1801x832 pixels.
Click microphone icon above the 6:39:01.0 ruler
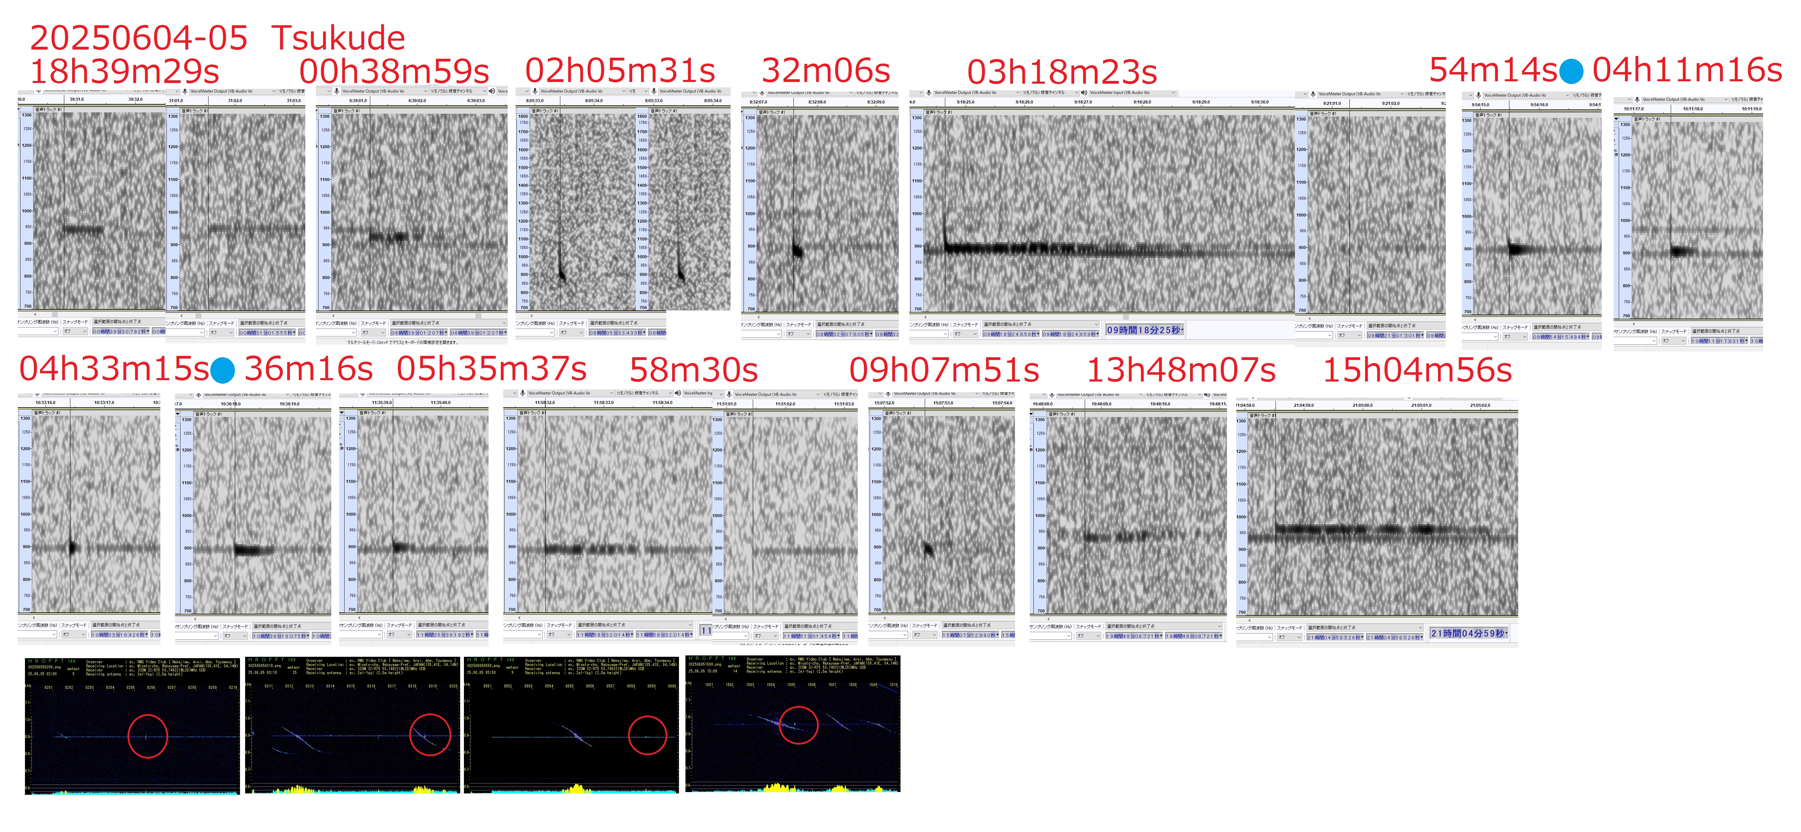tap(336, 91)
